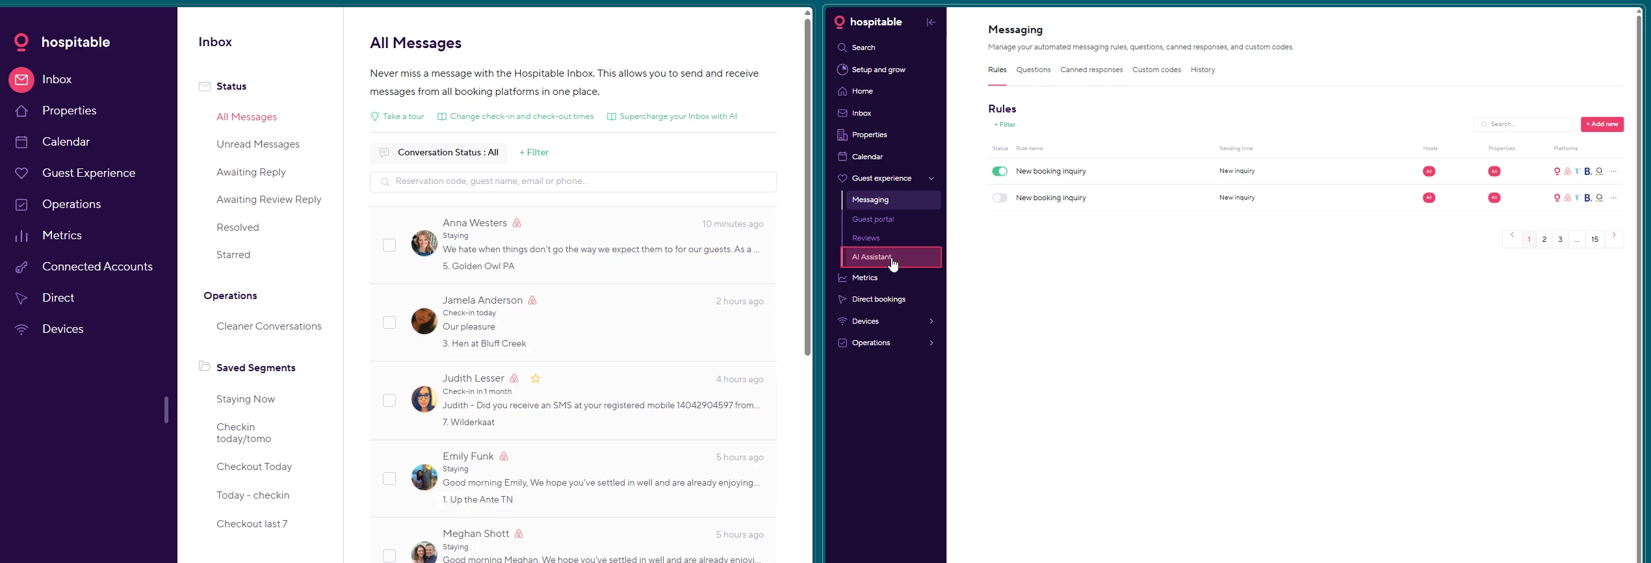1651x563 pixels.
Task: Expand the Devices submenu chevron in the right sidebar
Action: point(931,321)
